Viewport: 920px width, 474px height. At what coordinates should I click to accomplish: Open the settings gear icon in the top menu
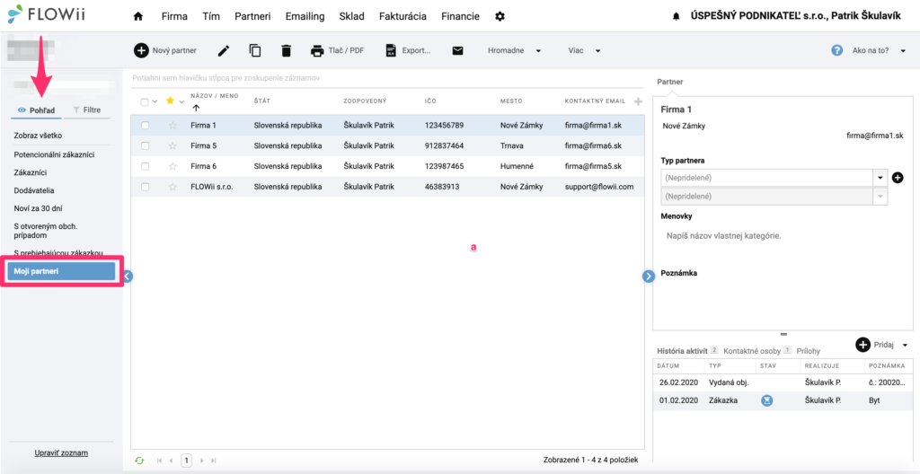tap(500, 16)
